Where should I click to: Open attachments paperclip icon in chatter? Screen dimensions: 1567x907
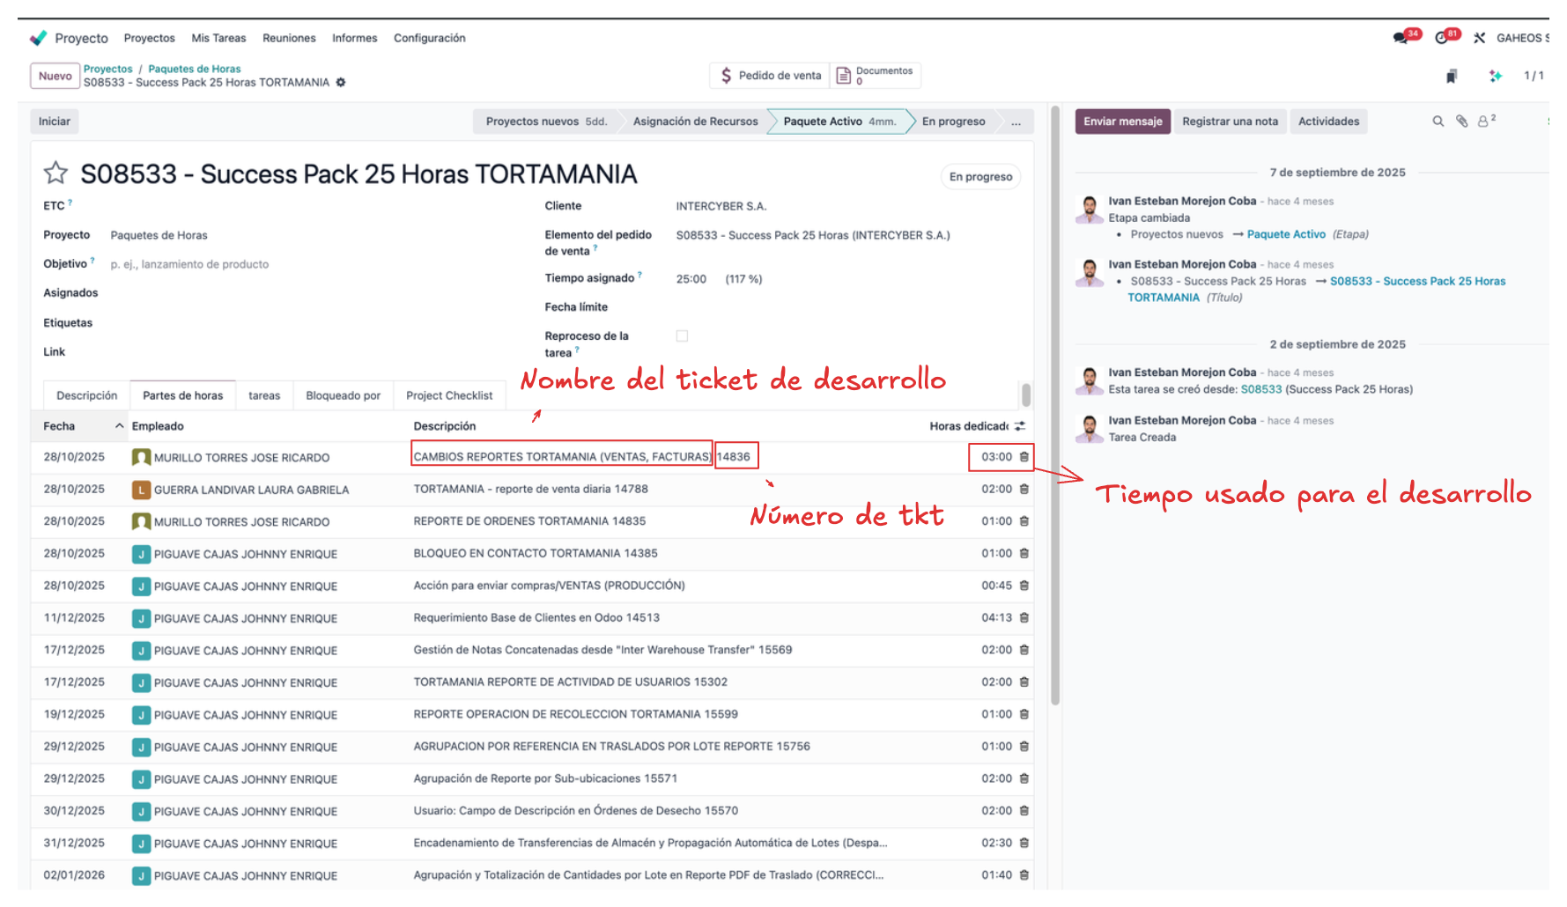(1461, 122)
